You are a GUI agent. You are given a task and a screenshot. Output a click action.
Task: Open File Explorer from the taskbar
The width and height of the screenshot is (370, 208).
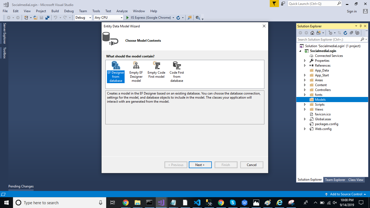point(137,203)
